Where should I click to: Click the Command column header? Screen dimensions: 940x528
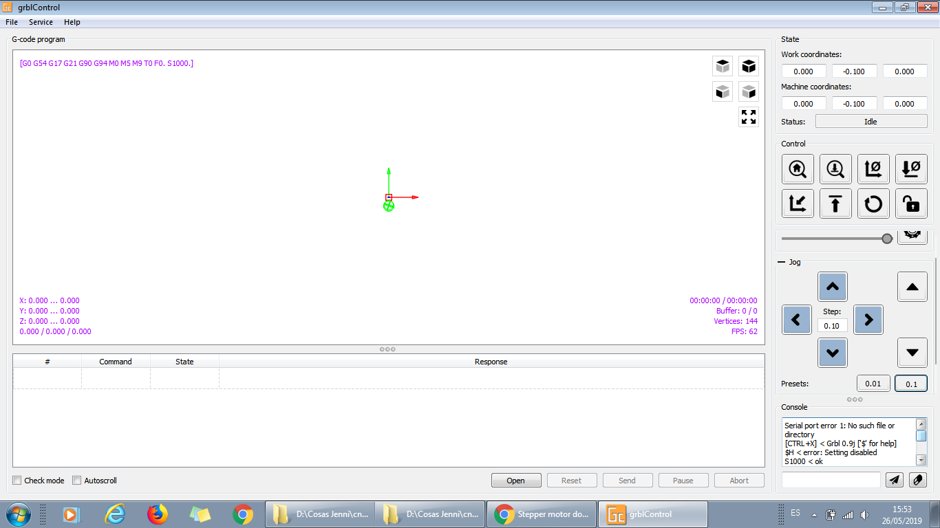[x=116, y=362]
